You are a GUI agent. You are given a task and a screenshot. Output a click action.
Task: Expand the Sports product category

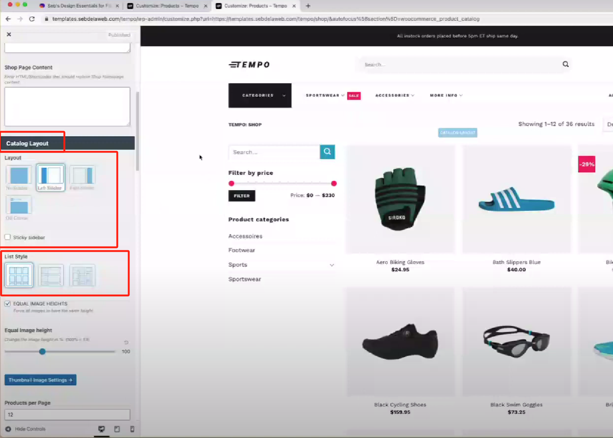332,265
